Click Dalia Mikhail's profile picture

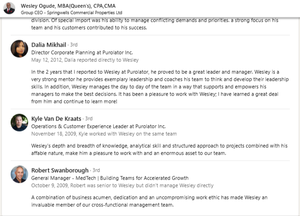19,48
